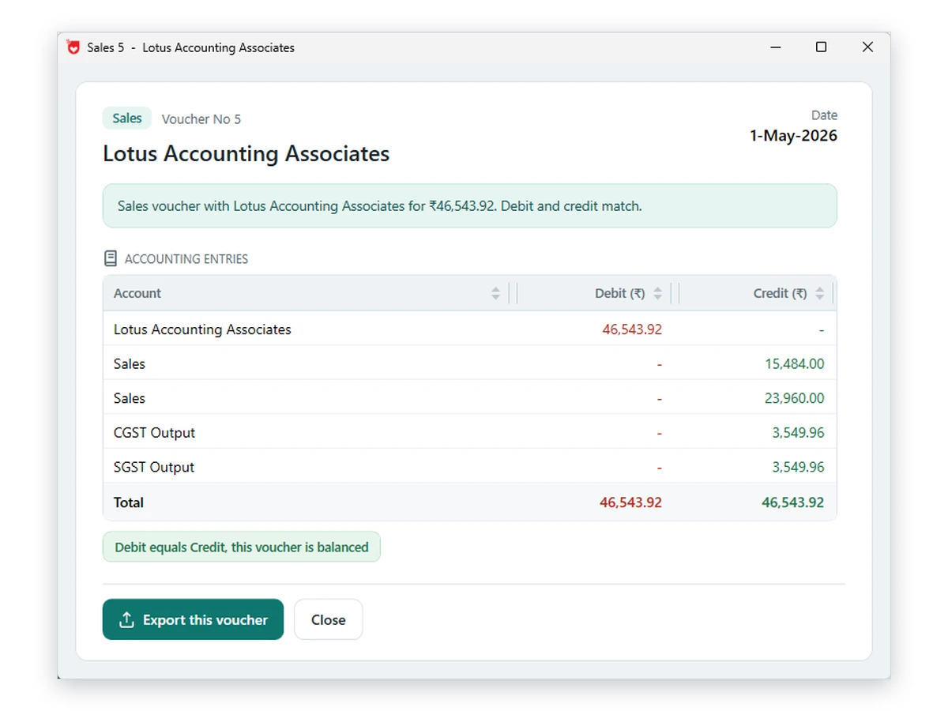This screenshot has height=711, width=948.
Task: Click the Total row label
Action: click(129, 502)
